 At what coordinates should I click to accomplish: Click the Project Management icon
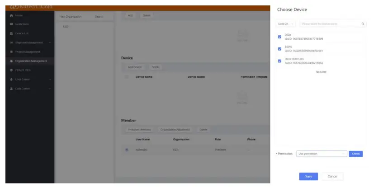(x=11, y=52)
